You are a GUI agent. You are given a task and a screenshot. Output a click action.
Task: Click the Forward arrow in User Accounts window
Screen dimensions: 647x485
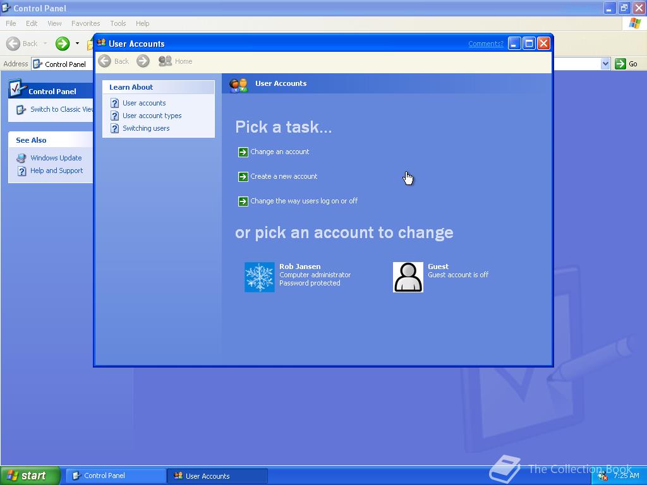[143, 61]
